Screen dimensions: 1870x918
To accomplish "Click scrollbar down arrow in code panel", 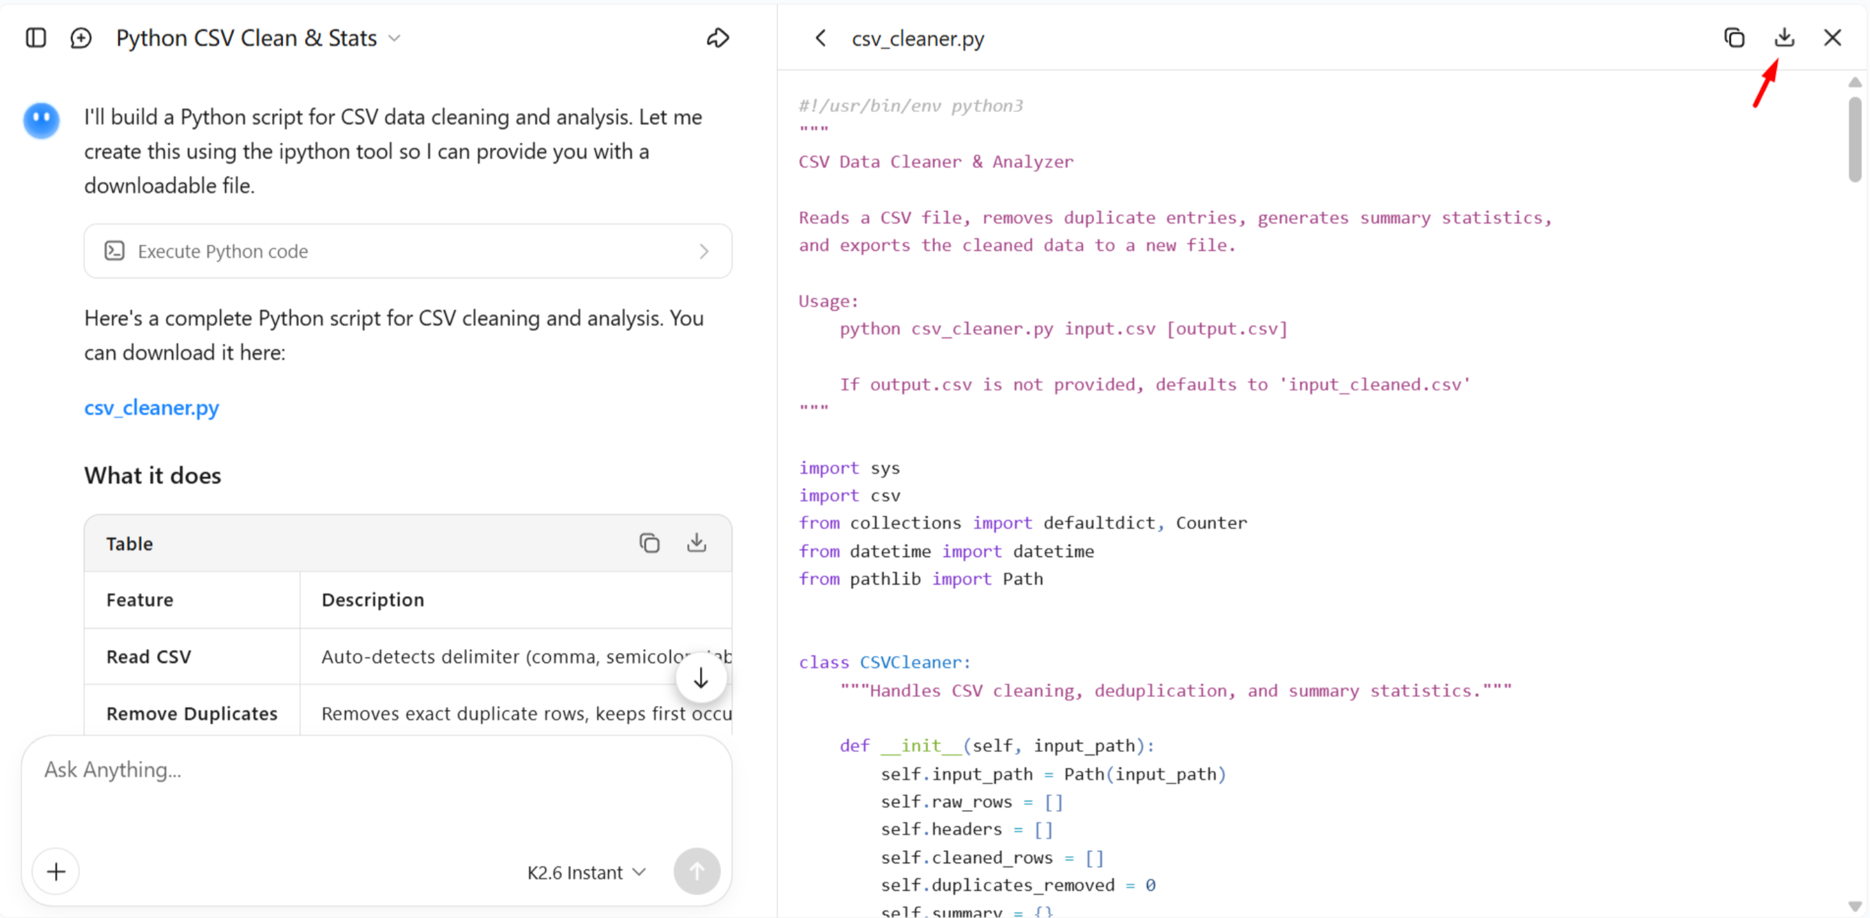I will coord(1855,906).
